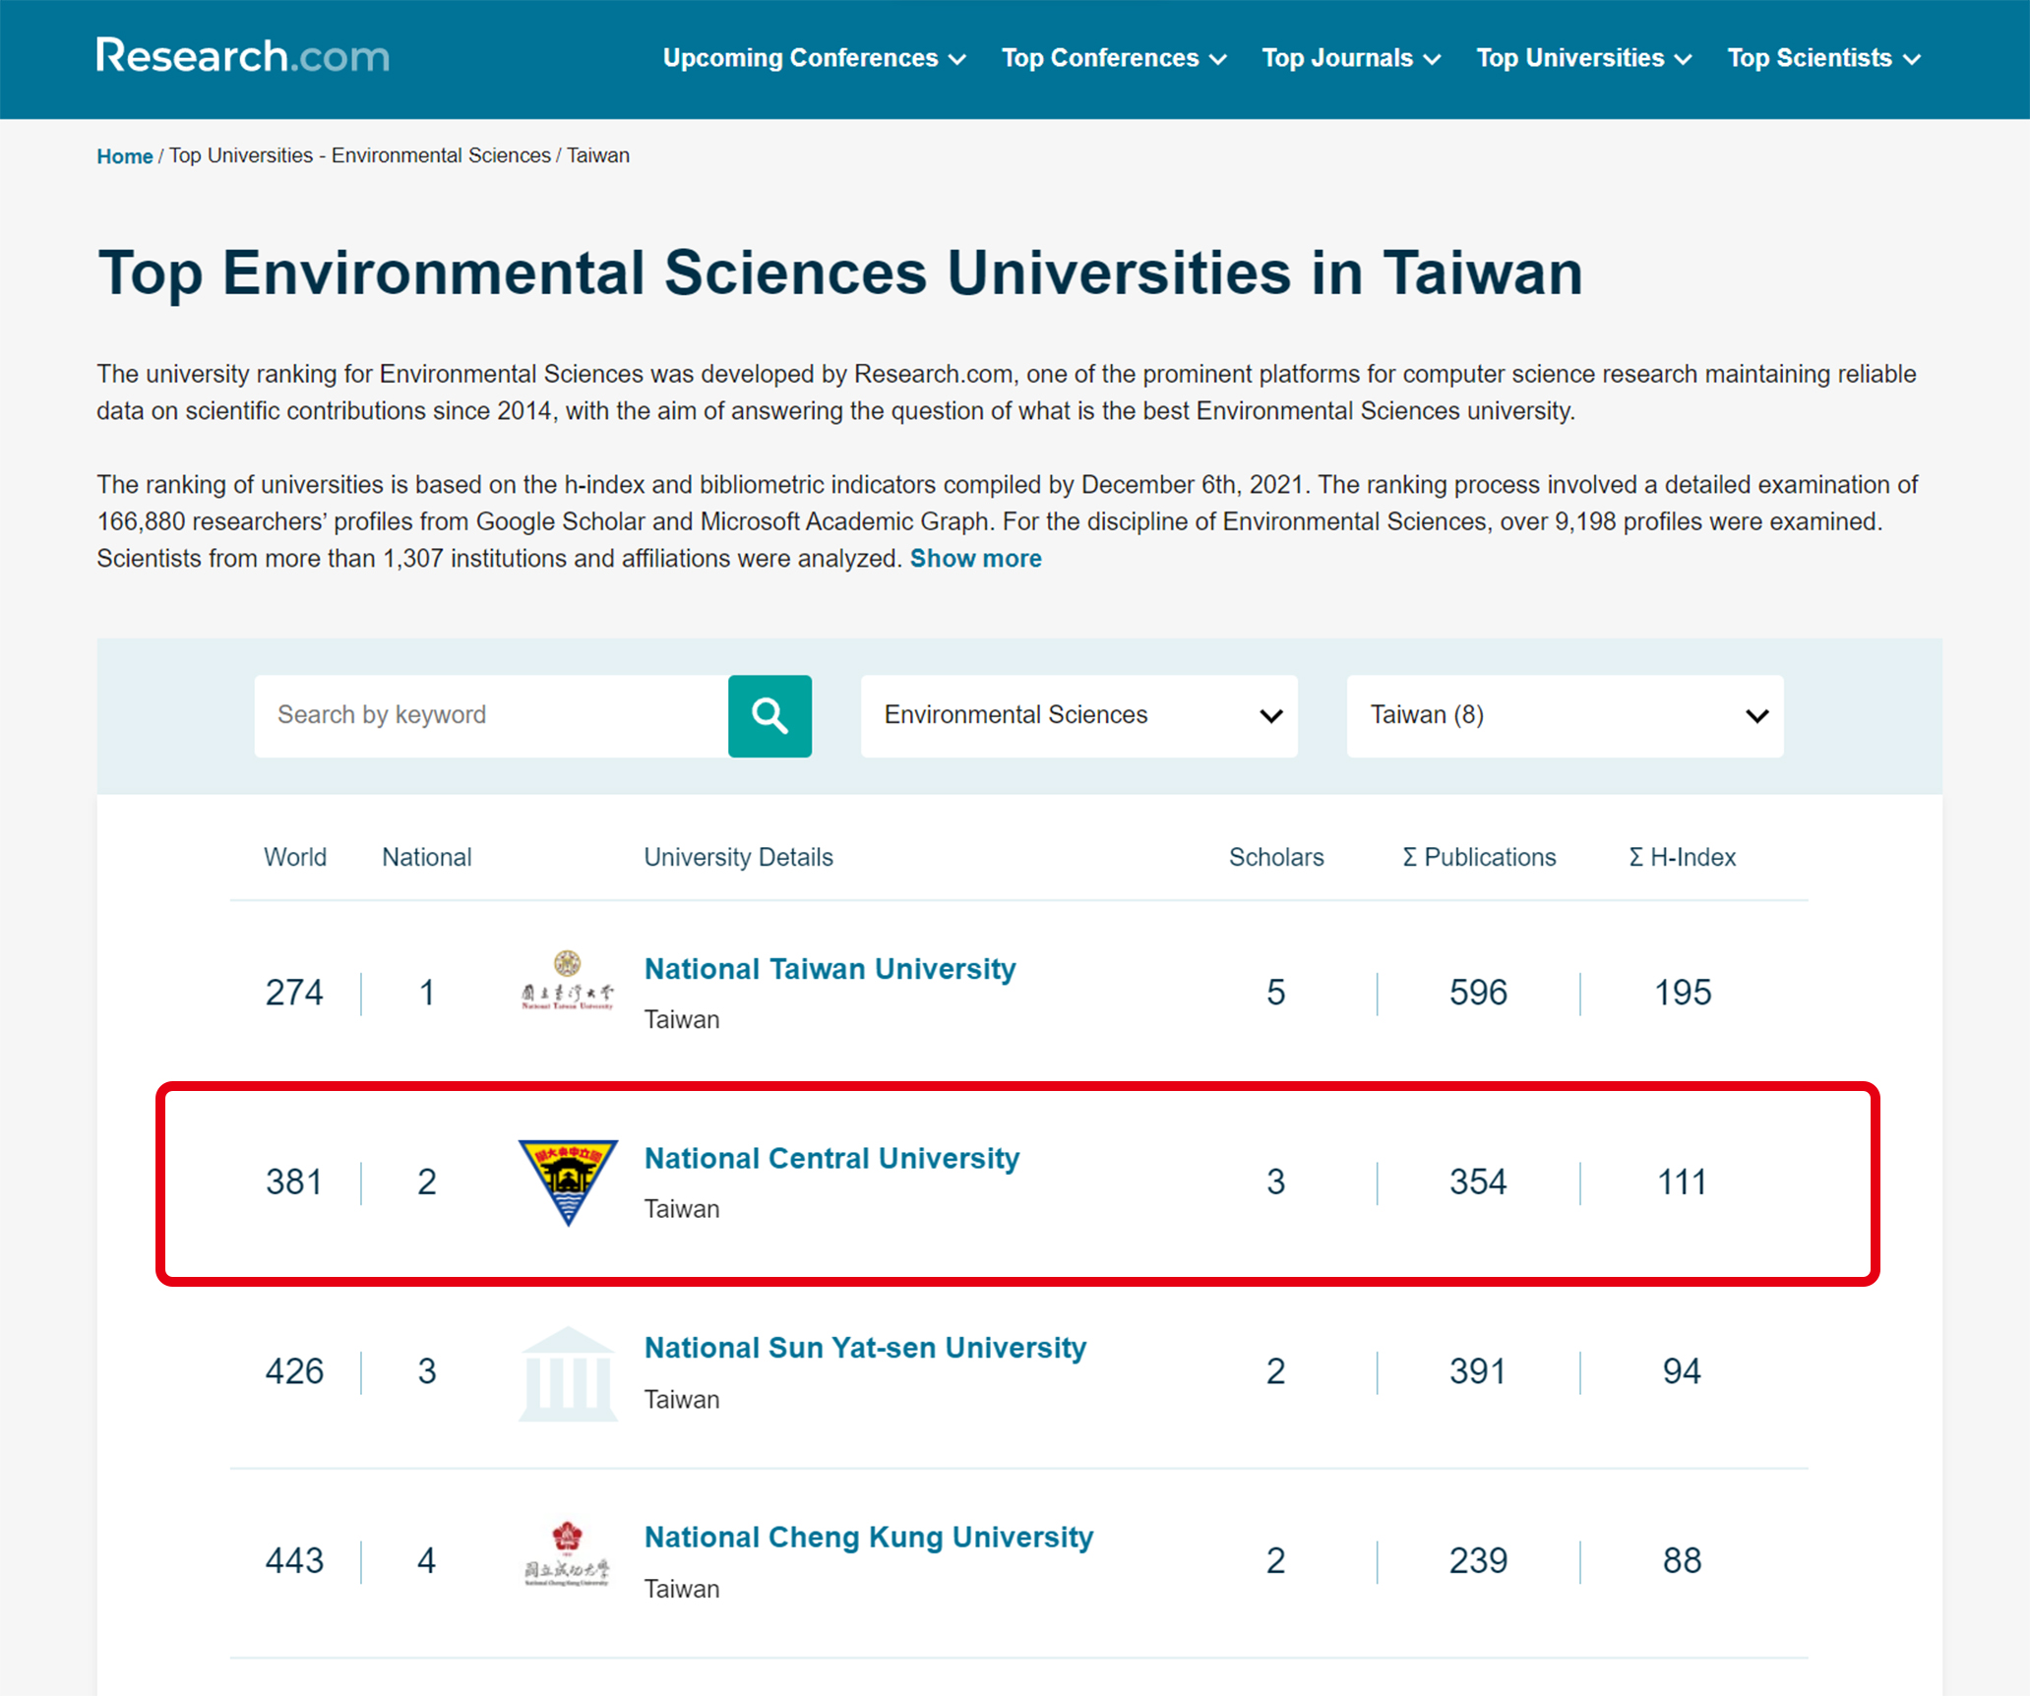
Task: Click H-Index value 111
Action: tap(1682, 1181)
